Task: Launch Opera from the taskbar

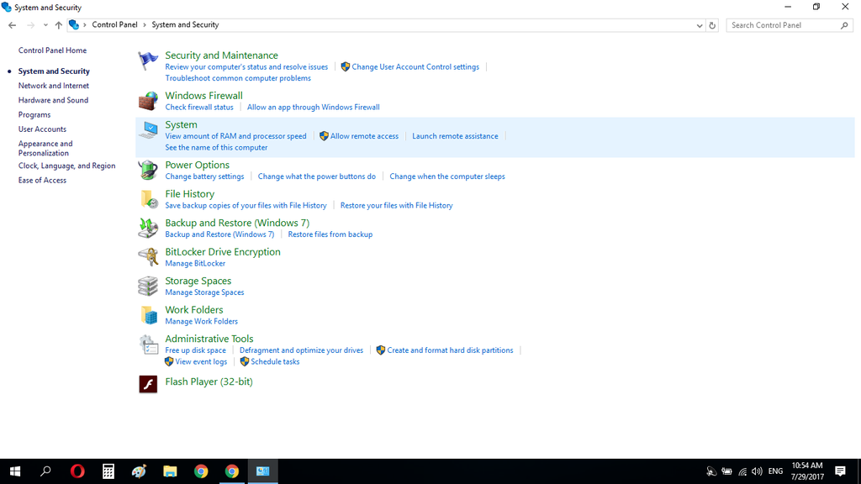Action: 77,471
